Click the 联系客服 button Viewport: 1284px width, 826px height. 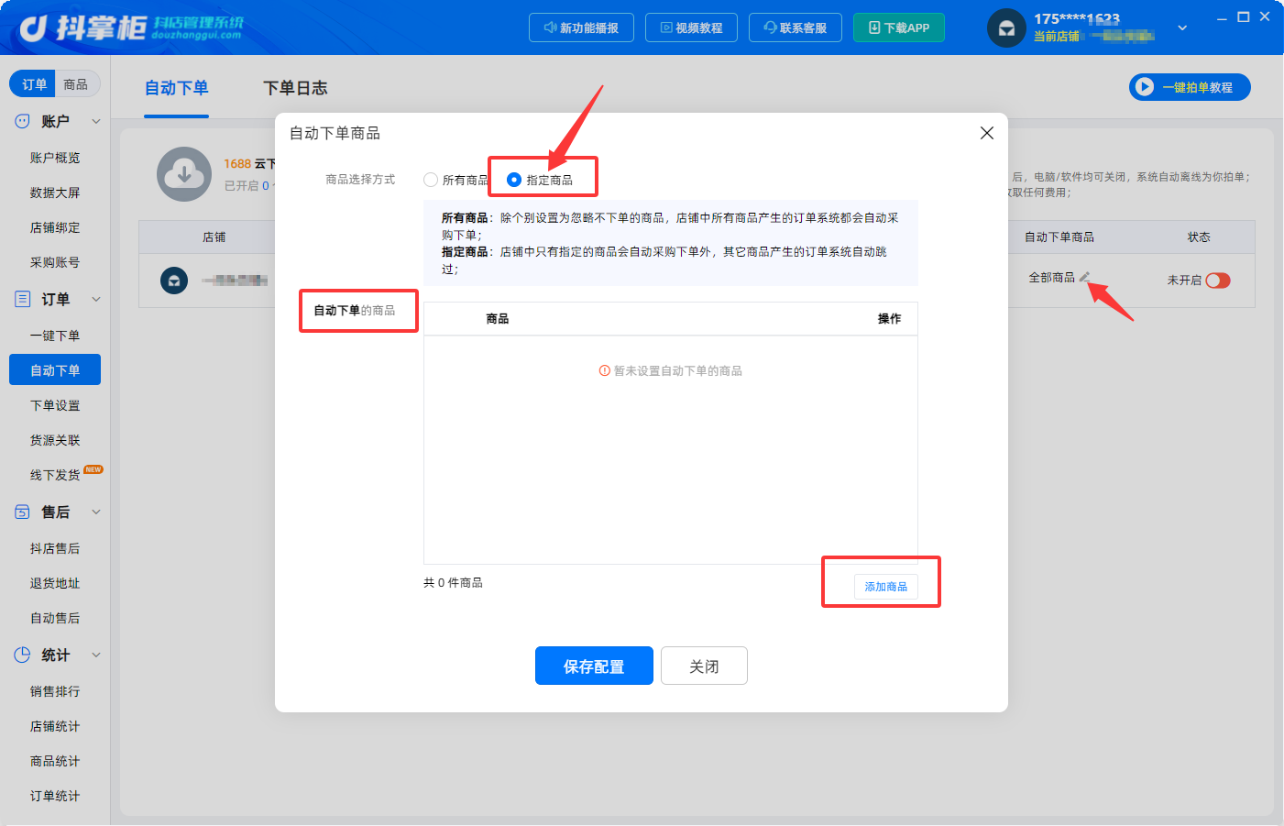796,28
